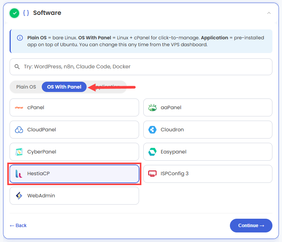Pick the CloudPanel option card
The height and width of the screenshot is (242, 282).
[x=74, y=129]
